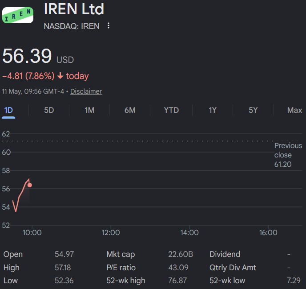Click the P/E ratio value 43.09

[178, 268]
